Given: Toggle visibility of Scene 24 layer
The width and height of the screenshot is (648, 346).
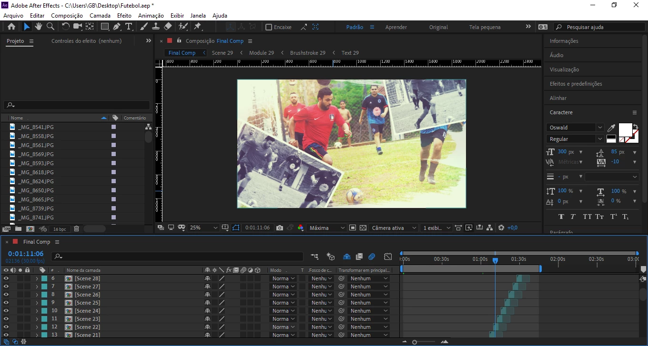Looking at the screenshot, I should 6,311.
